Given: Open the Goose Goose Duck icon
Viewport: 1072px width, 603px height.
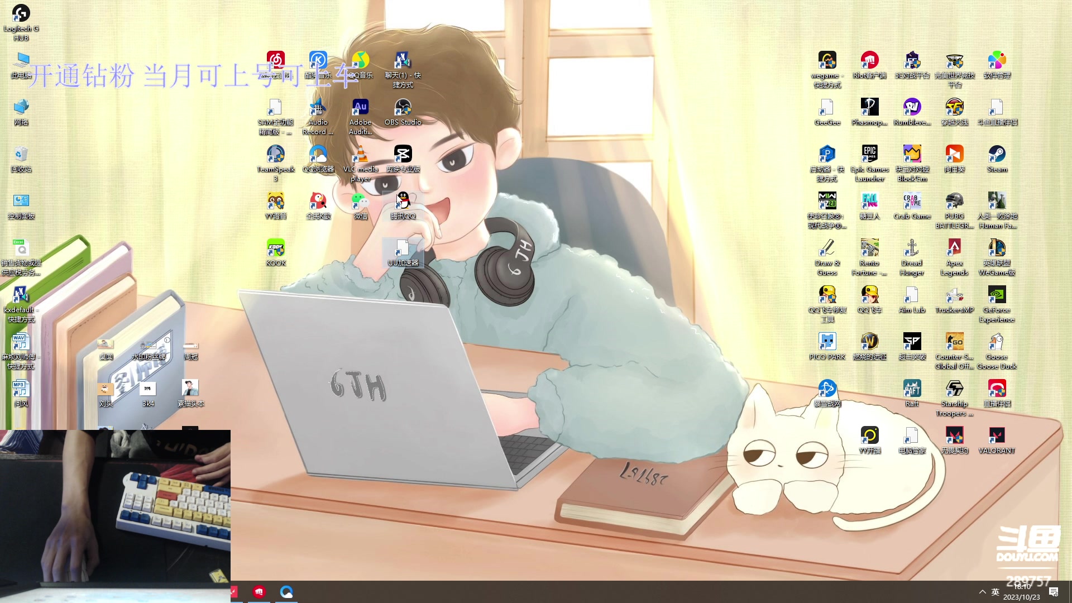Looking at the screenshot, I should 997,342.
